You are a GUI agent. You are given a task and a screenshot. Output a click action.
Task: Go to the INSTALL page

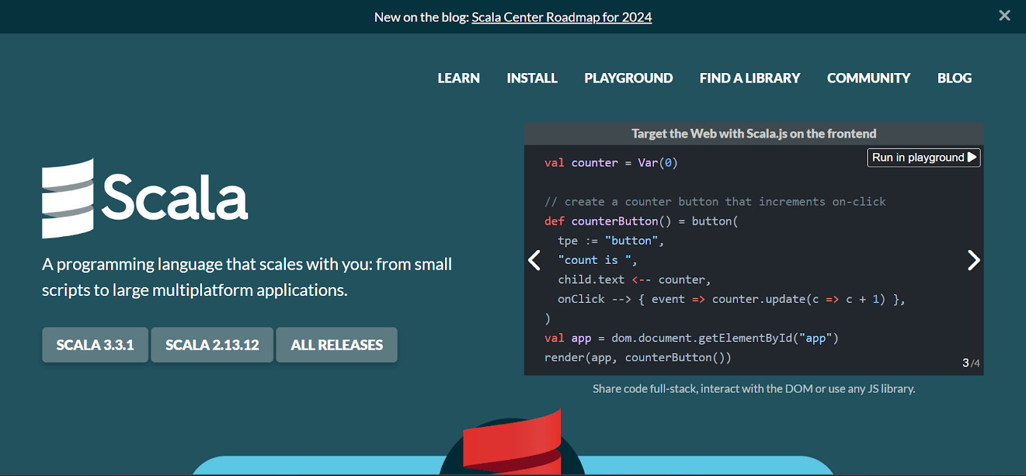coord(532,78)
